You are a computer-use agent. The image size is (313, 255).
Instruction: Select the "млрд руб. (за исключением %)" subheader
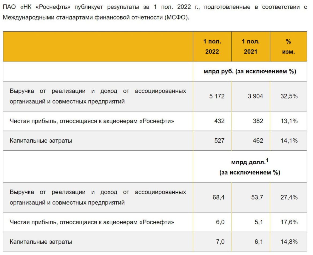pos(250,72)
